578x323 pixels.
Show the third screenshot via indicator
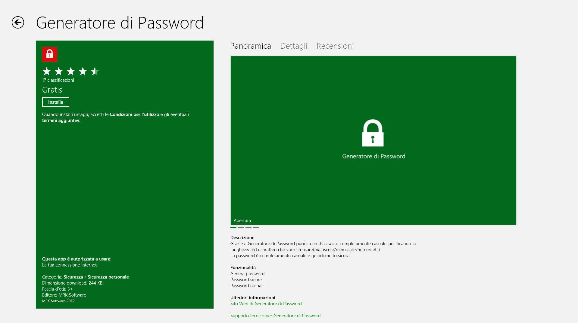248,227
